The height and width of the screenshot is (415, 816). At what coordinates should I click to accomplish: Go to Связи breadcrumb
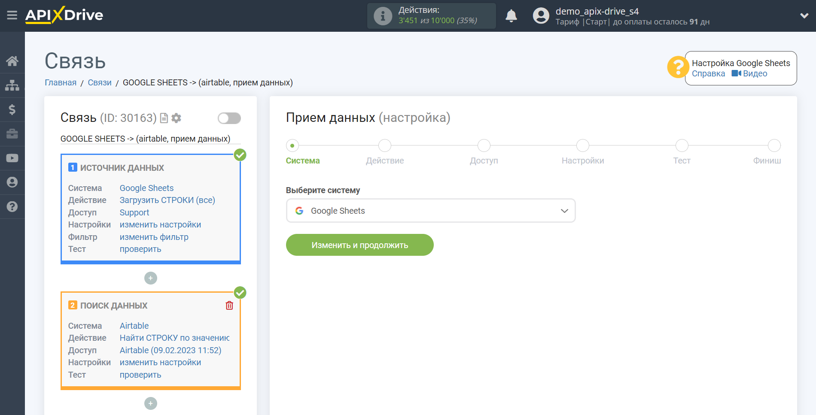pos(100,82)
